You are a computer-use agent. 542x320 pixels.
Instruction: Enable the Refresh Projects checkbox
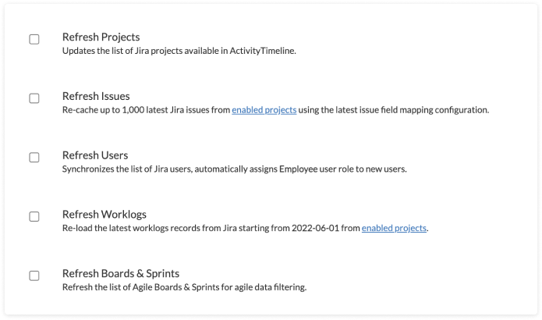coord(34,39)
